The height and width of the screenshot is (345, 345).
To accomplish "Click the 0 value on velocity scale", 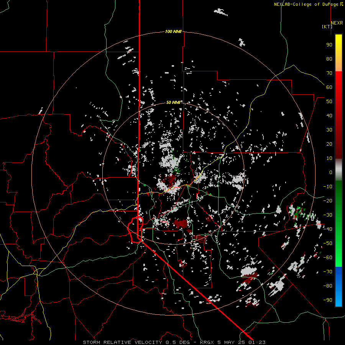I will pyautogui.click(x=331, y=172).
